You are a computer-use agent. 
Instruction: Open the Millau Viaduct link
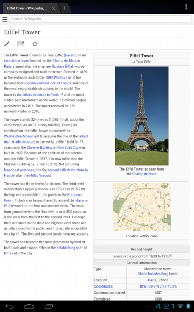tap(40, 176)
